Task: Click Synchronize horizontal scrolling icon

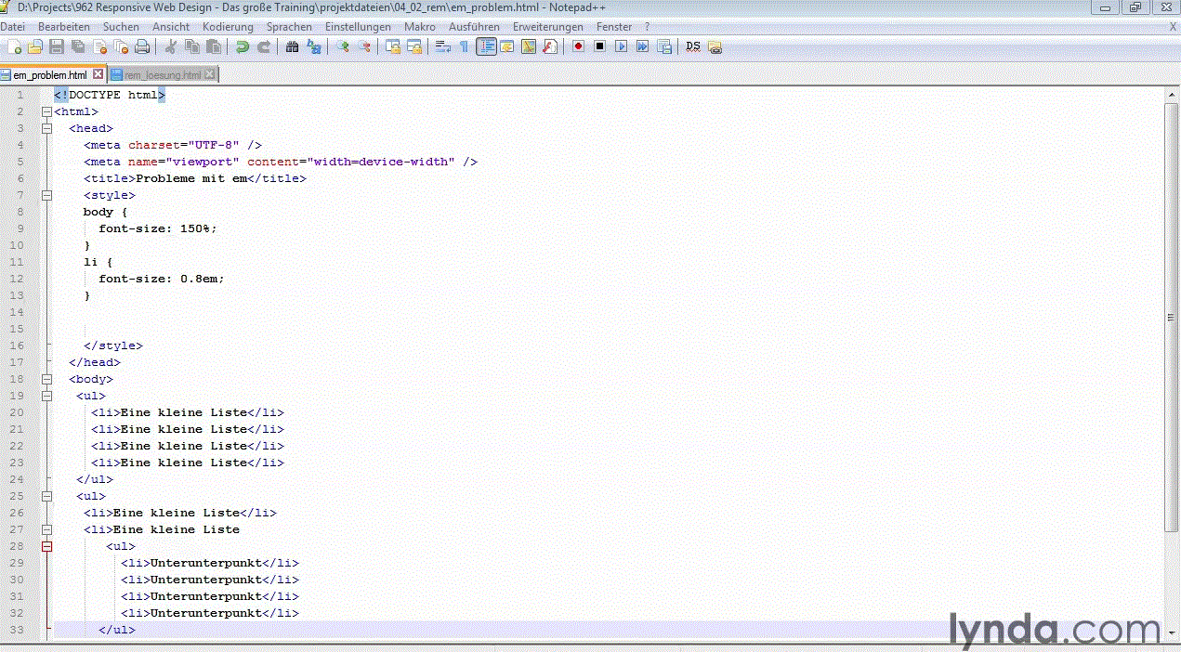Action: (x=414, y=46)
